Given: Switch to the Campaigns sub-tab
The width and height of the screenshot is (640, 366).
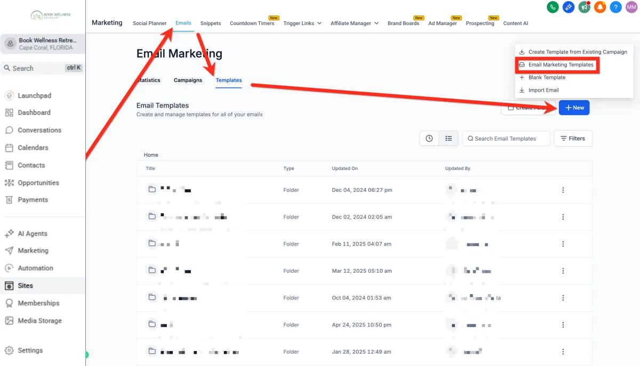Looking at the screenshot, I should (x=188, y=80).
